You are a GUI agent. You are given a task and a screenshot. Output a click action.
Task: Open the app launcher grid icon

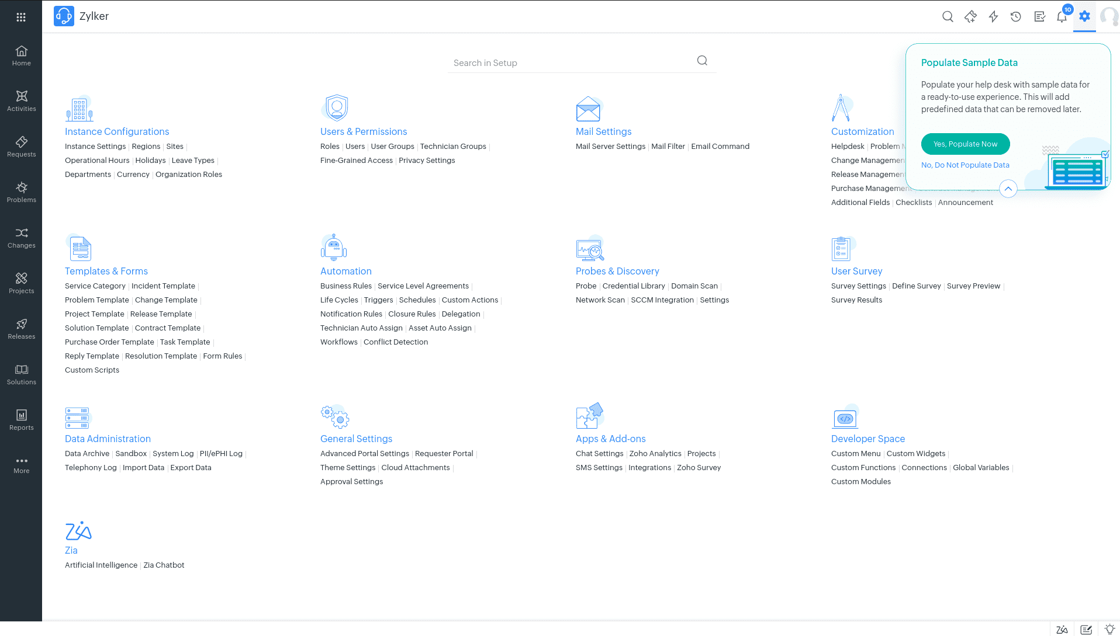click(x=21, y=17)
